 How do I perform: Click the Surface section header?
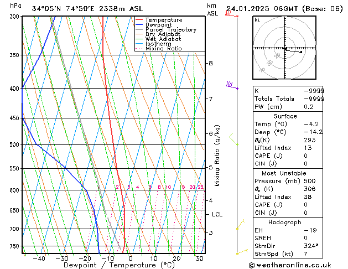285,116
